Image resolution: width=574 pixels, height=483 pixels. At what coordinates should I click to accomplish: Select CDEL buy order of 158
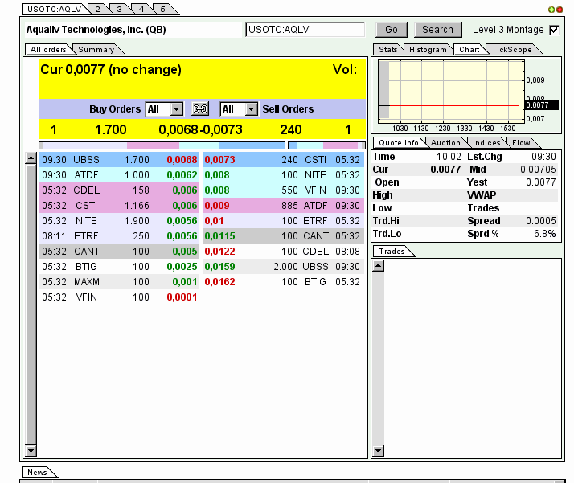tap(119, 190)
